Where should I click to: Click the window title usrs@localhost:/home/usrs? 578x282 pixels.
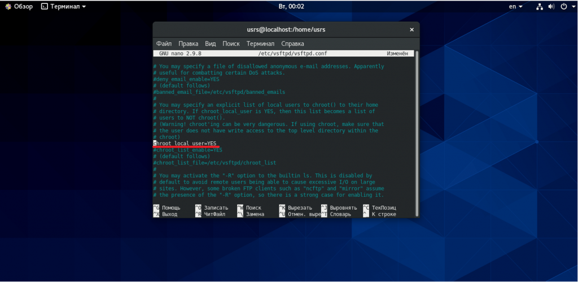tap(286, 29)
